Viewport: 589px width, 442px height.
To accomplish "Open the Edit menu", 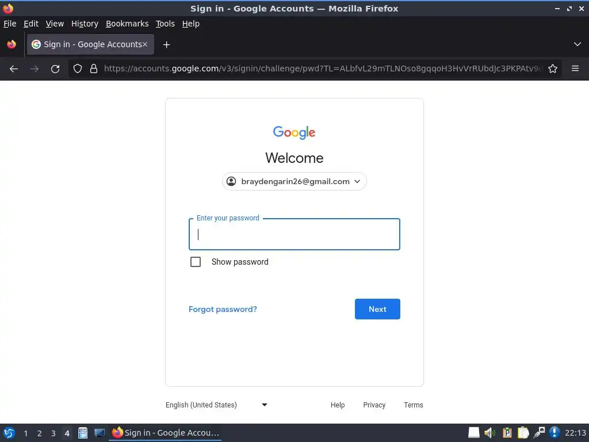I will (31, 24).
